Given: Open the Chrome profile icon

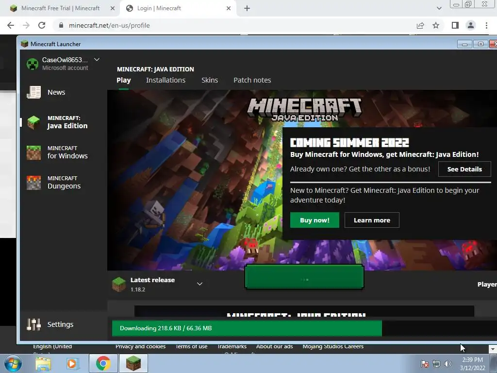Looking at the screenshot, I should pos(471,25).
